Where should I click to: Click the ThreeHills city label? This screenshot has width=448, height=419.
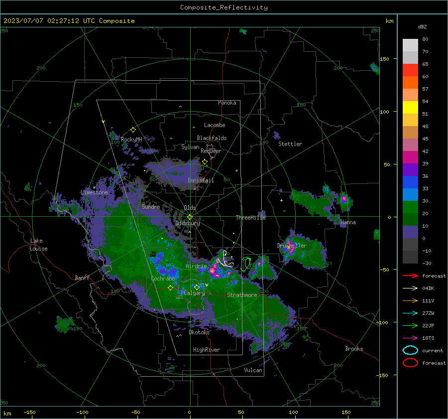250,218
